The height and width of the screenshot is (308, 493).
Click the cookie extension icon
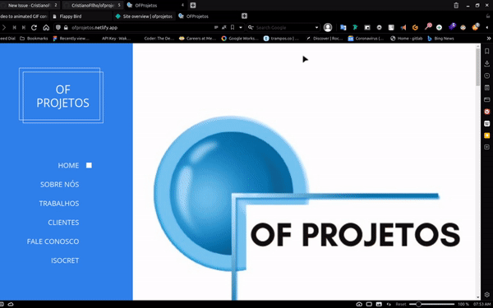tap(476, 27)
